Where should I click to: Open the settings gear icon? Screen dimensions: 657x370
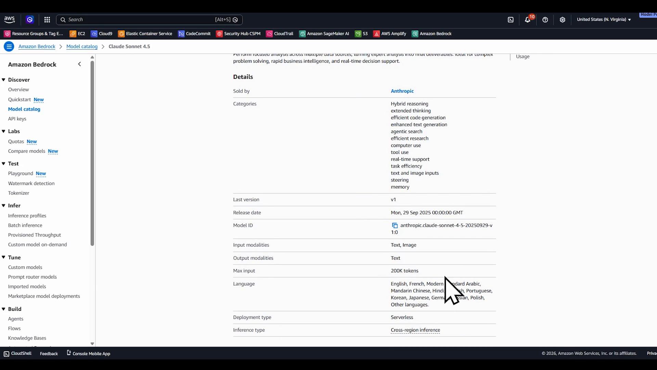click(562, 20)
